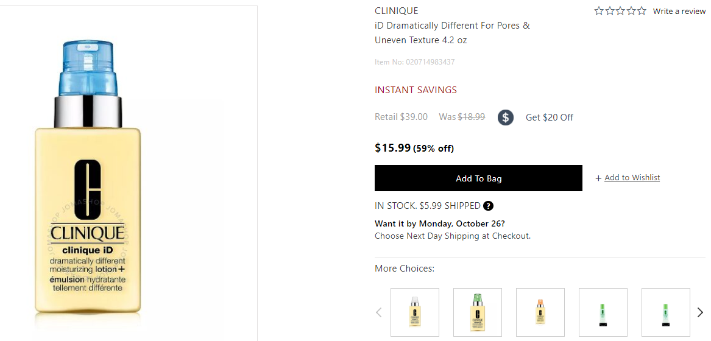The height and width of the screenshot is (341, 711).
Task: Select the last visible More Choices thumbnail
Action: [666, 312]
